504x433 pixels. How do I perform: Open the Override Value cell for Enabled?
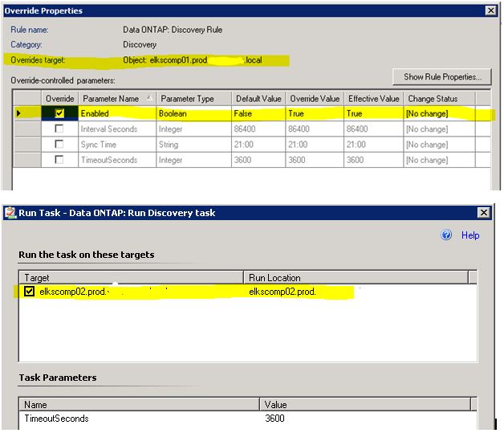(x=314, y=114)
